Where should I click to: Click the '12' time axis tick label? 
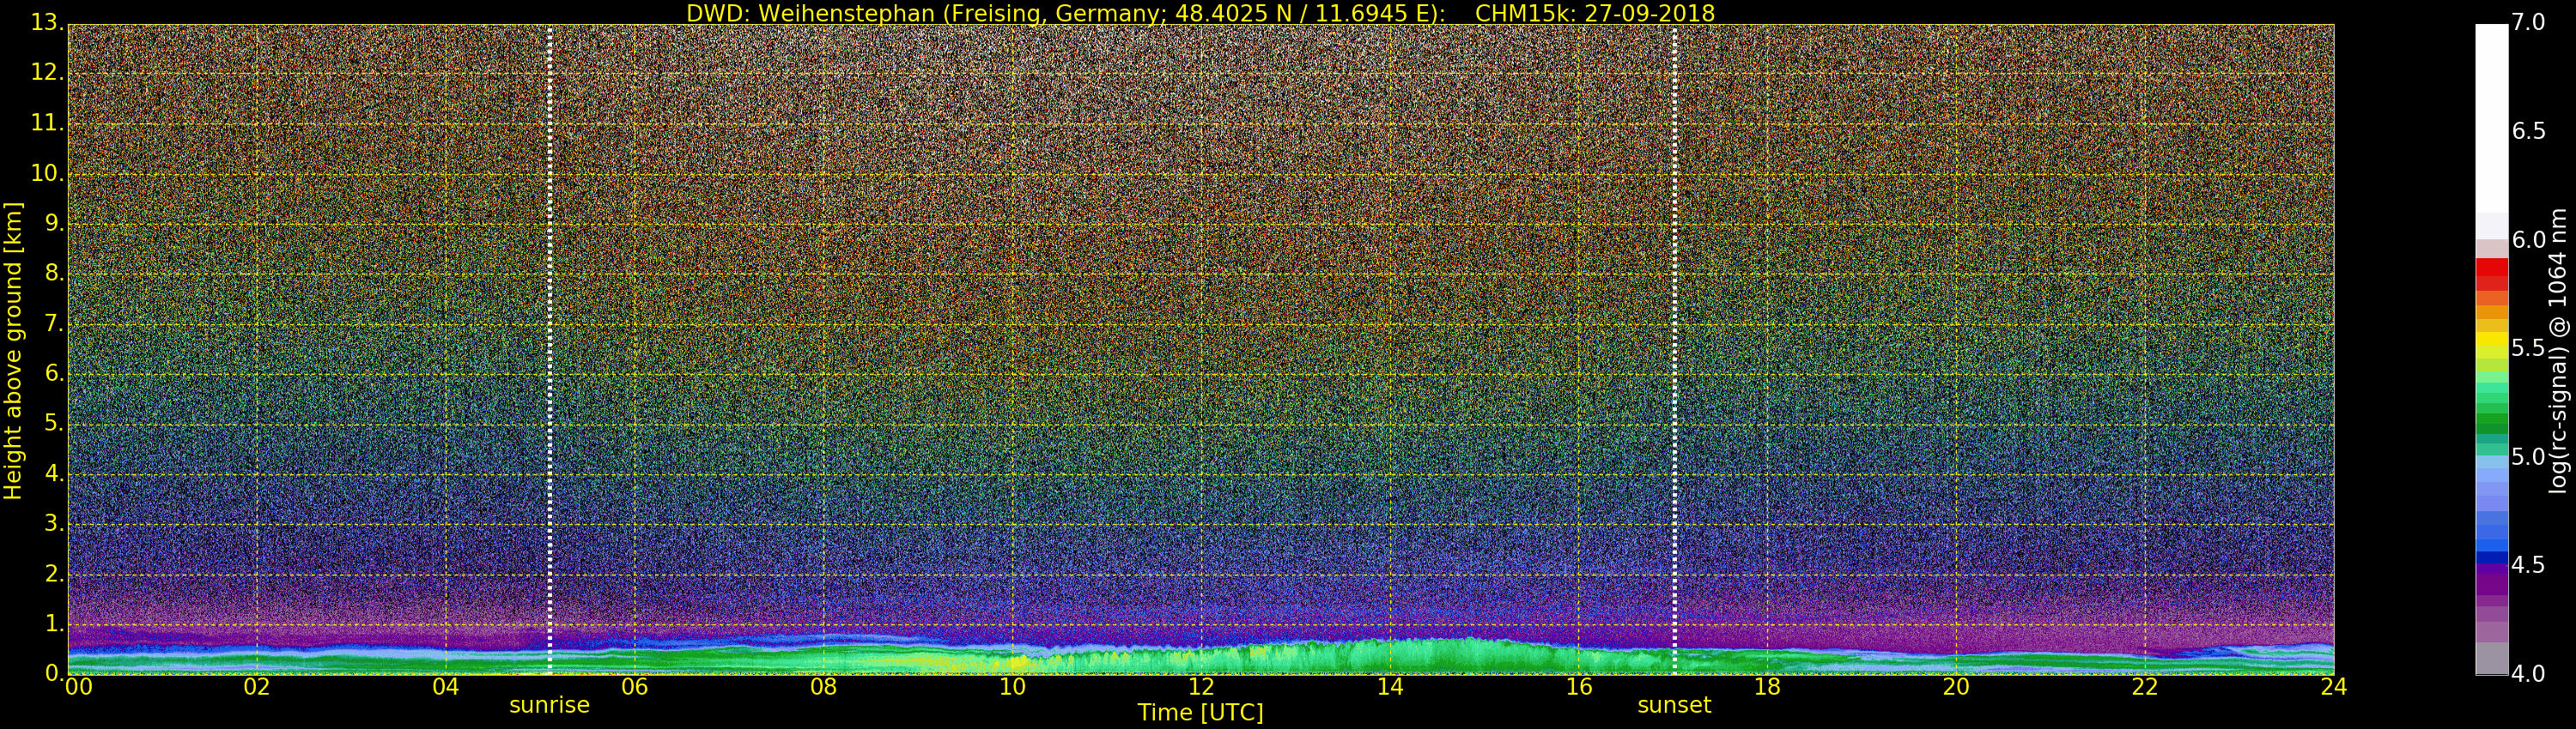click(1201, 687)
